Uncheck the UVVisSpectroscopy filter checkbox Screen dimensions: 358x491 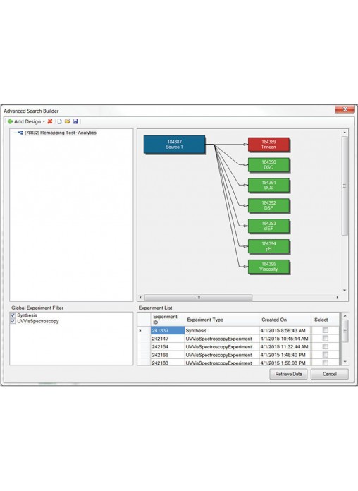tap(13, 321)
